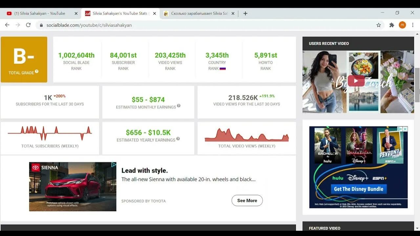Click the Toyota Sienna ad image

(73, 187)
